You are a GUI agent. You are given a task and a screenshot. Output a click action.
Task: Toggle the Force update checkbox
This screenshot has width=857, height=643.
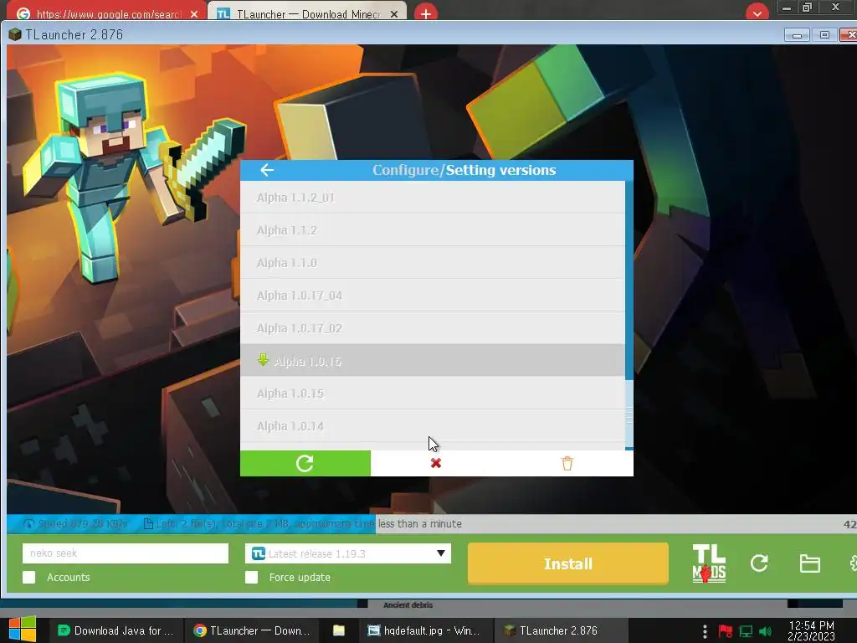[x=251, y=578]
